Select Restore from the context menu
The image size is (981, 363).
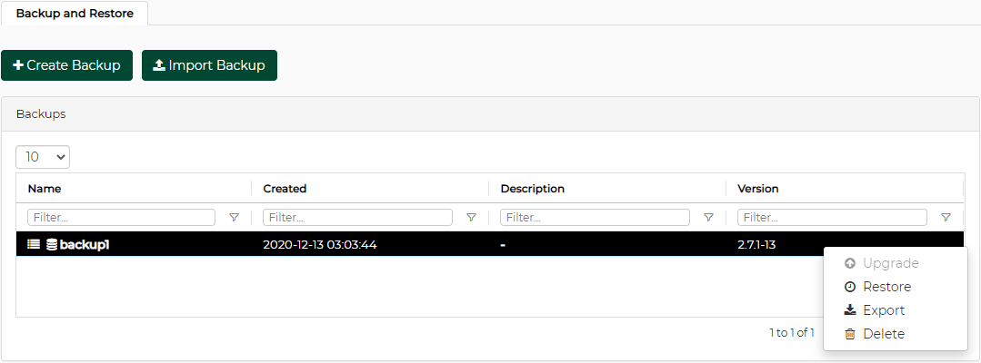point(886,287)
